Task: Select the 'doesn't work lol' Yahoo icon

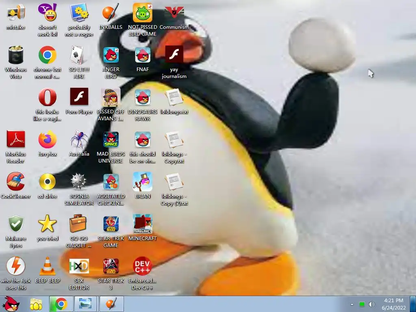Action: click(x=47, y=13)
